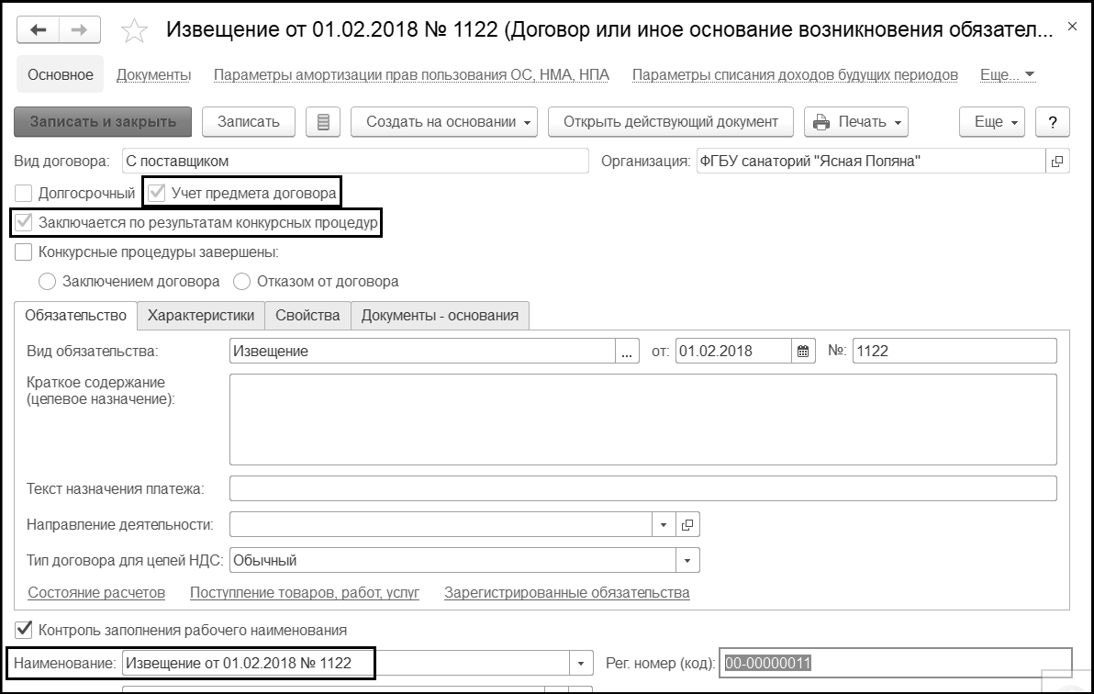
Task: Uncheck Контроль заполнения рабочего наименования
Action: 24,630
